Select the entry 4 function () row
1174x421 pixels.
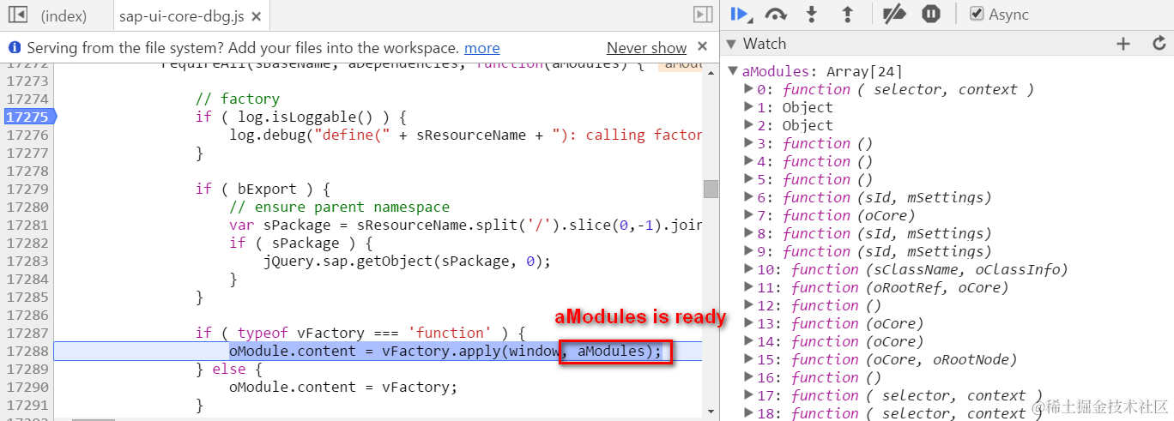(814, 161)
